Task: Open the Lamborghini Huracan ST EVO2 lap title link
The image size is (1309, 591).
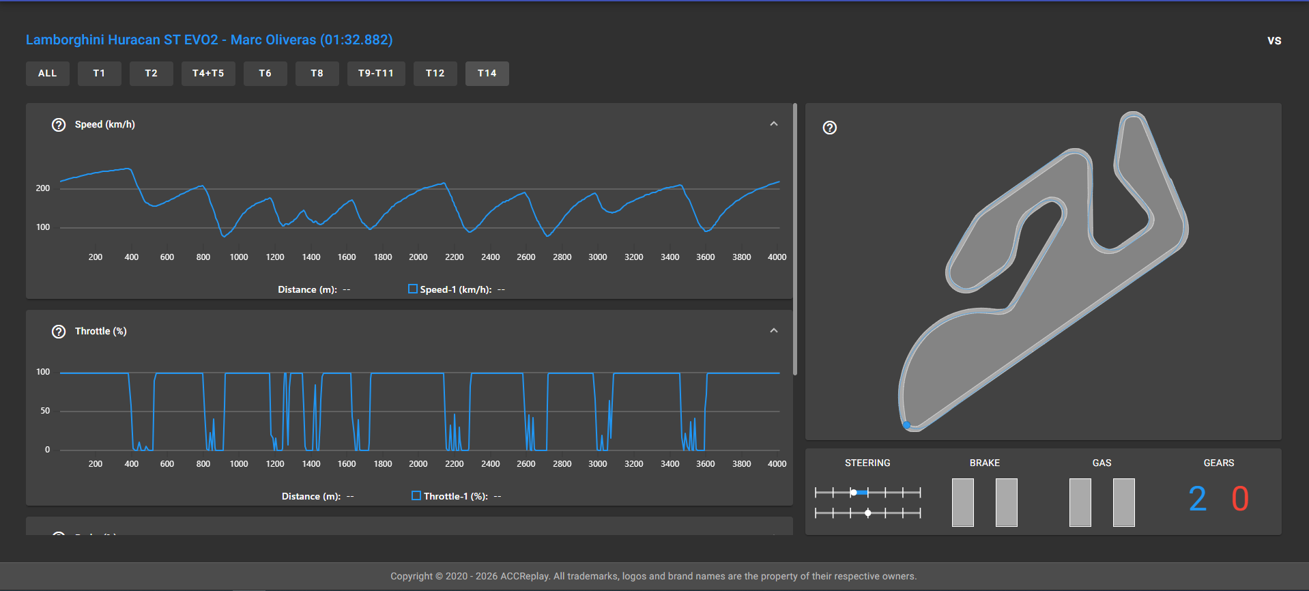Action: (209, 40)
